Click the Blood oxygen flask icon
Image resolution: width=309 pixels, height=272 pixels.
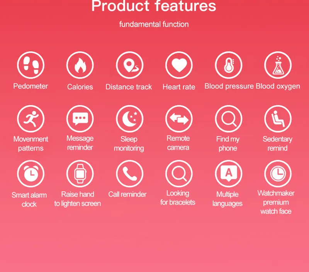click(278, 65)
